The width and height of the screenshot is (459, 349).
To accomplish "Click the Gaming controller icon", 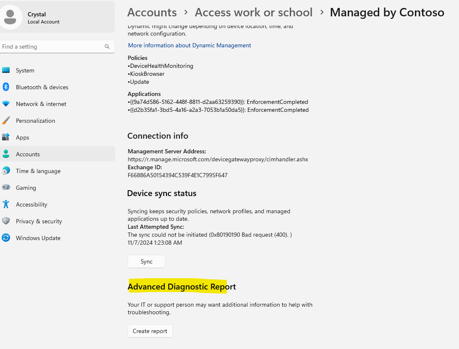I will (x=6, y=187).
